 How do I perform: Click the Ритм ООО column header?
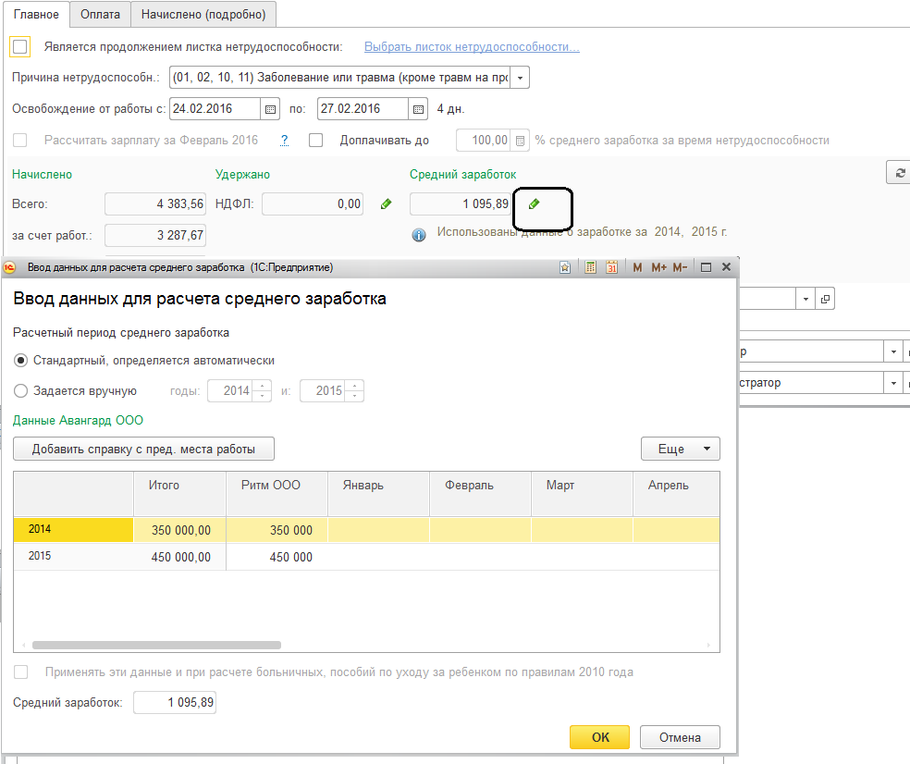[277, 494]
